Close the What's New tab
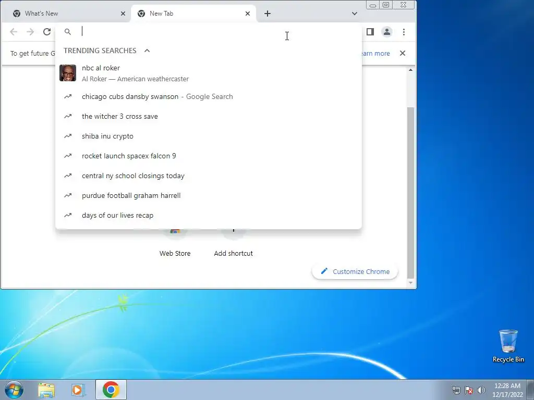 click(123, 14)
